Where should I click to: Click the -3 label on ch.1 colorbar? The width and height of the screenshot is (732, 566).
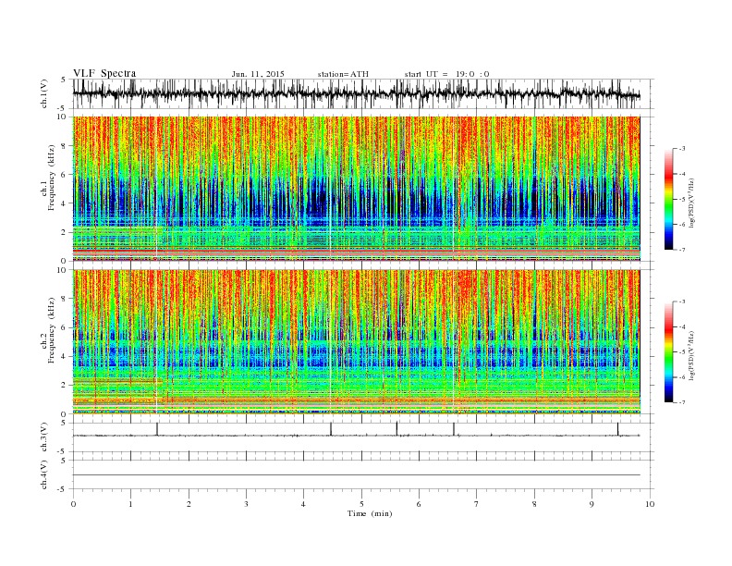click(x=681, y=149)
